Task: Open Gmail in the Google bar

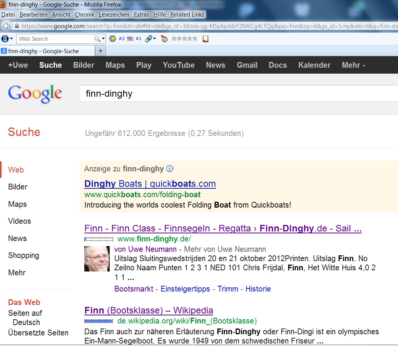Action: tap(247, 65)
